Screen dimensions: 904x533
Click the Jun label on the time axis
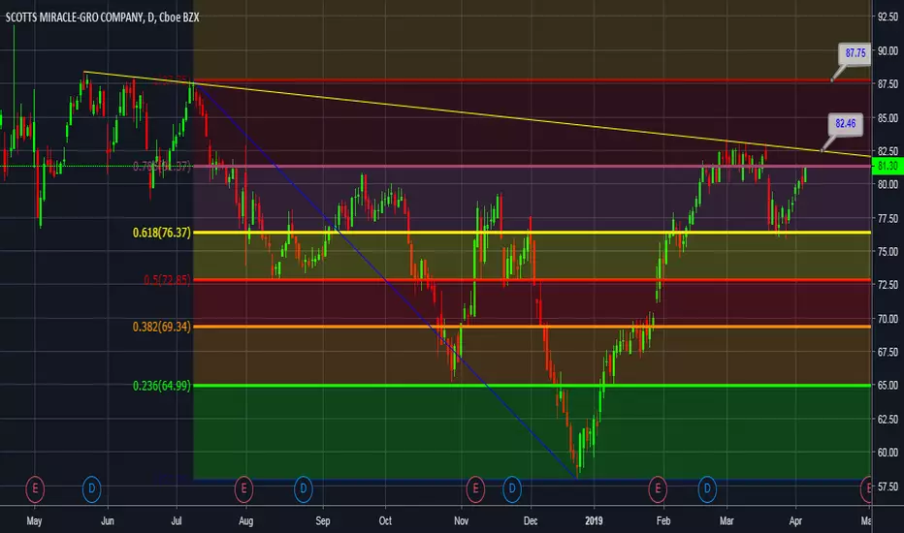pyautogui.click(x=108, y=521)
